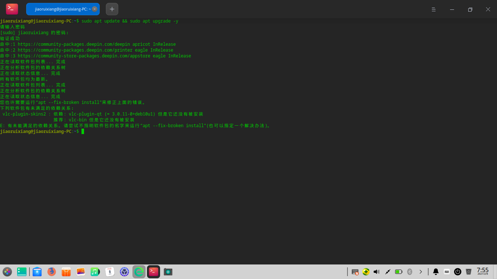Open the orange app store icon

tap(66, 272)
